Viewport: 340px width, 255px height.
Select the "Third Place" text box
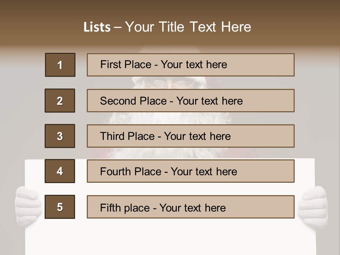(191, 136)
